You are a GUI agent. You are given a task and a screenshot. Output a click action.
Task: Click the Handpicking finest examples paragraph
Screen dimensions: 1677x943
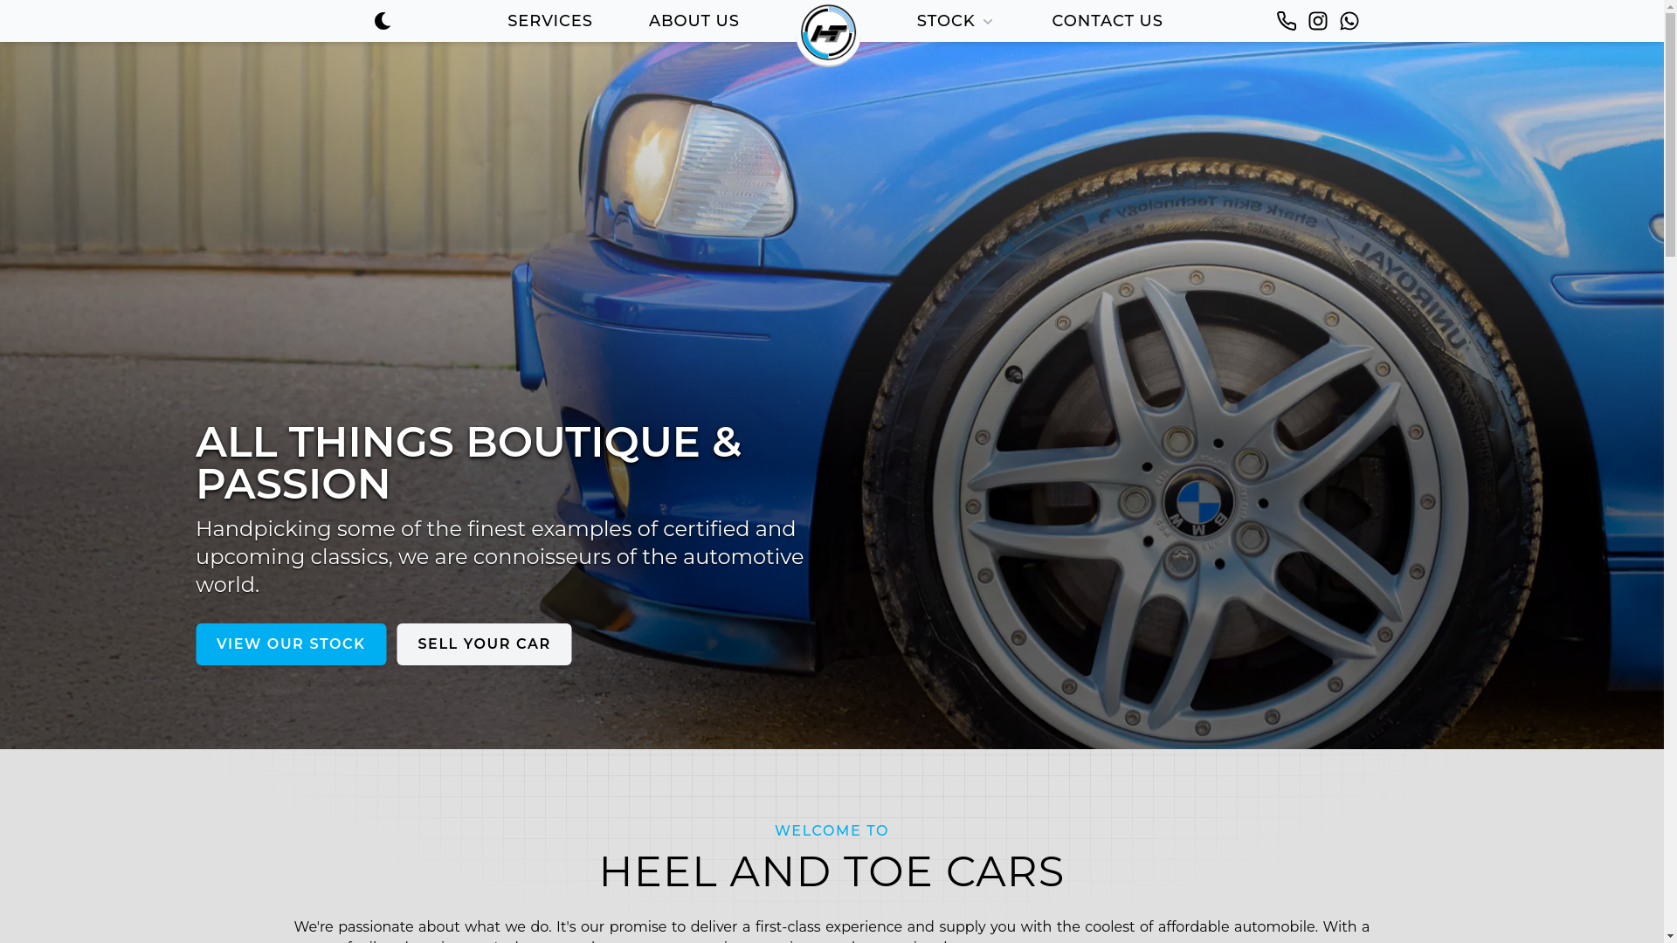pyautogui.click(x=500, y=557)
